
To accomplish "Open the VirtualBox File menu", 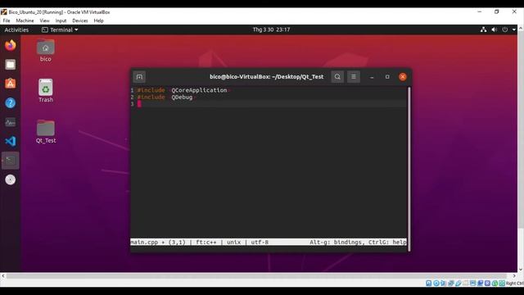I will coord(7,20).
